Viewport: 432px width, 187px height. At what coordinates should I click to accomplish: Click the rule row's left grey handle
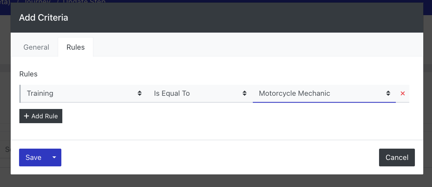[20, 93]
